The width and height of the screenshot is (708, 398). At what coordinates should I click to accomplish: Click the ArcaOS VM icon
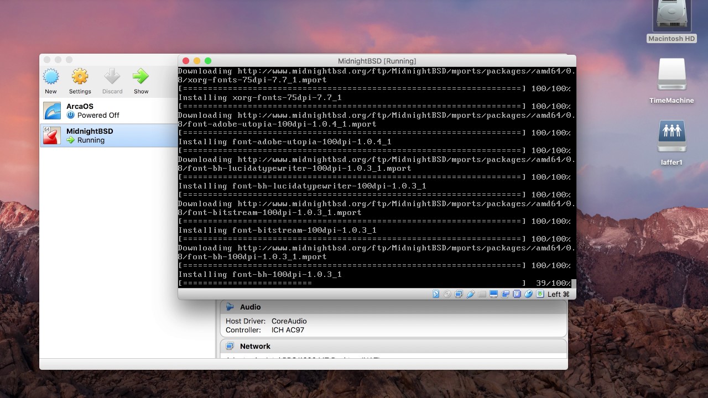(x=52, y=111)
